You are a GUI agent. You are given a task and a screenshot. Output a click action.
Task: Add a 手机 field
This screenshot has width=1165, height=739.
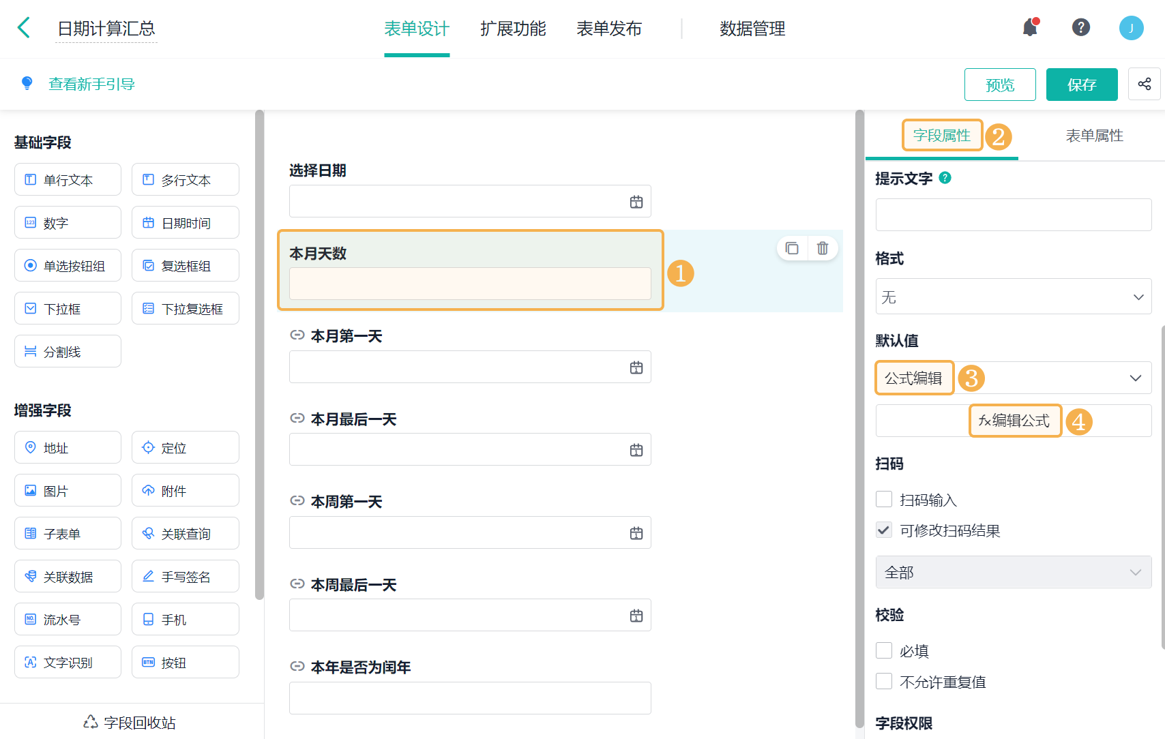186,619
